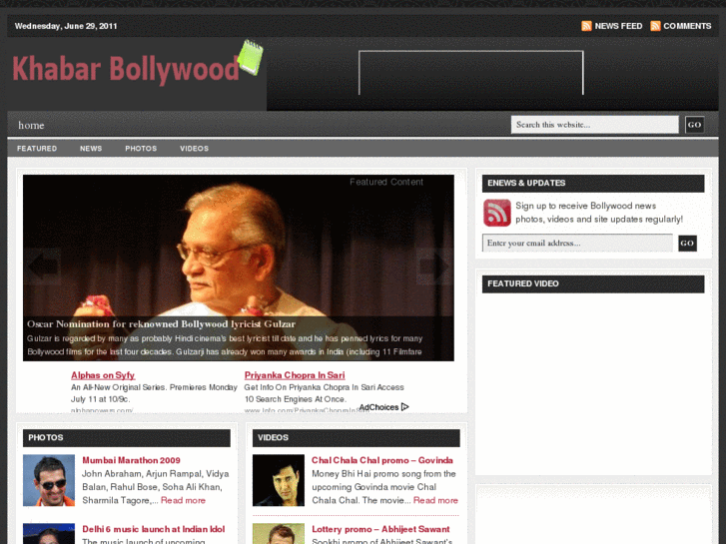Click the AdChoices label

378,407
